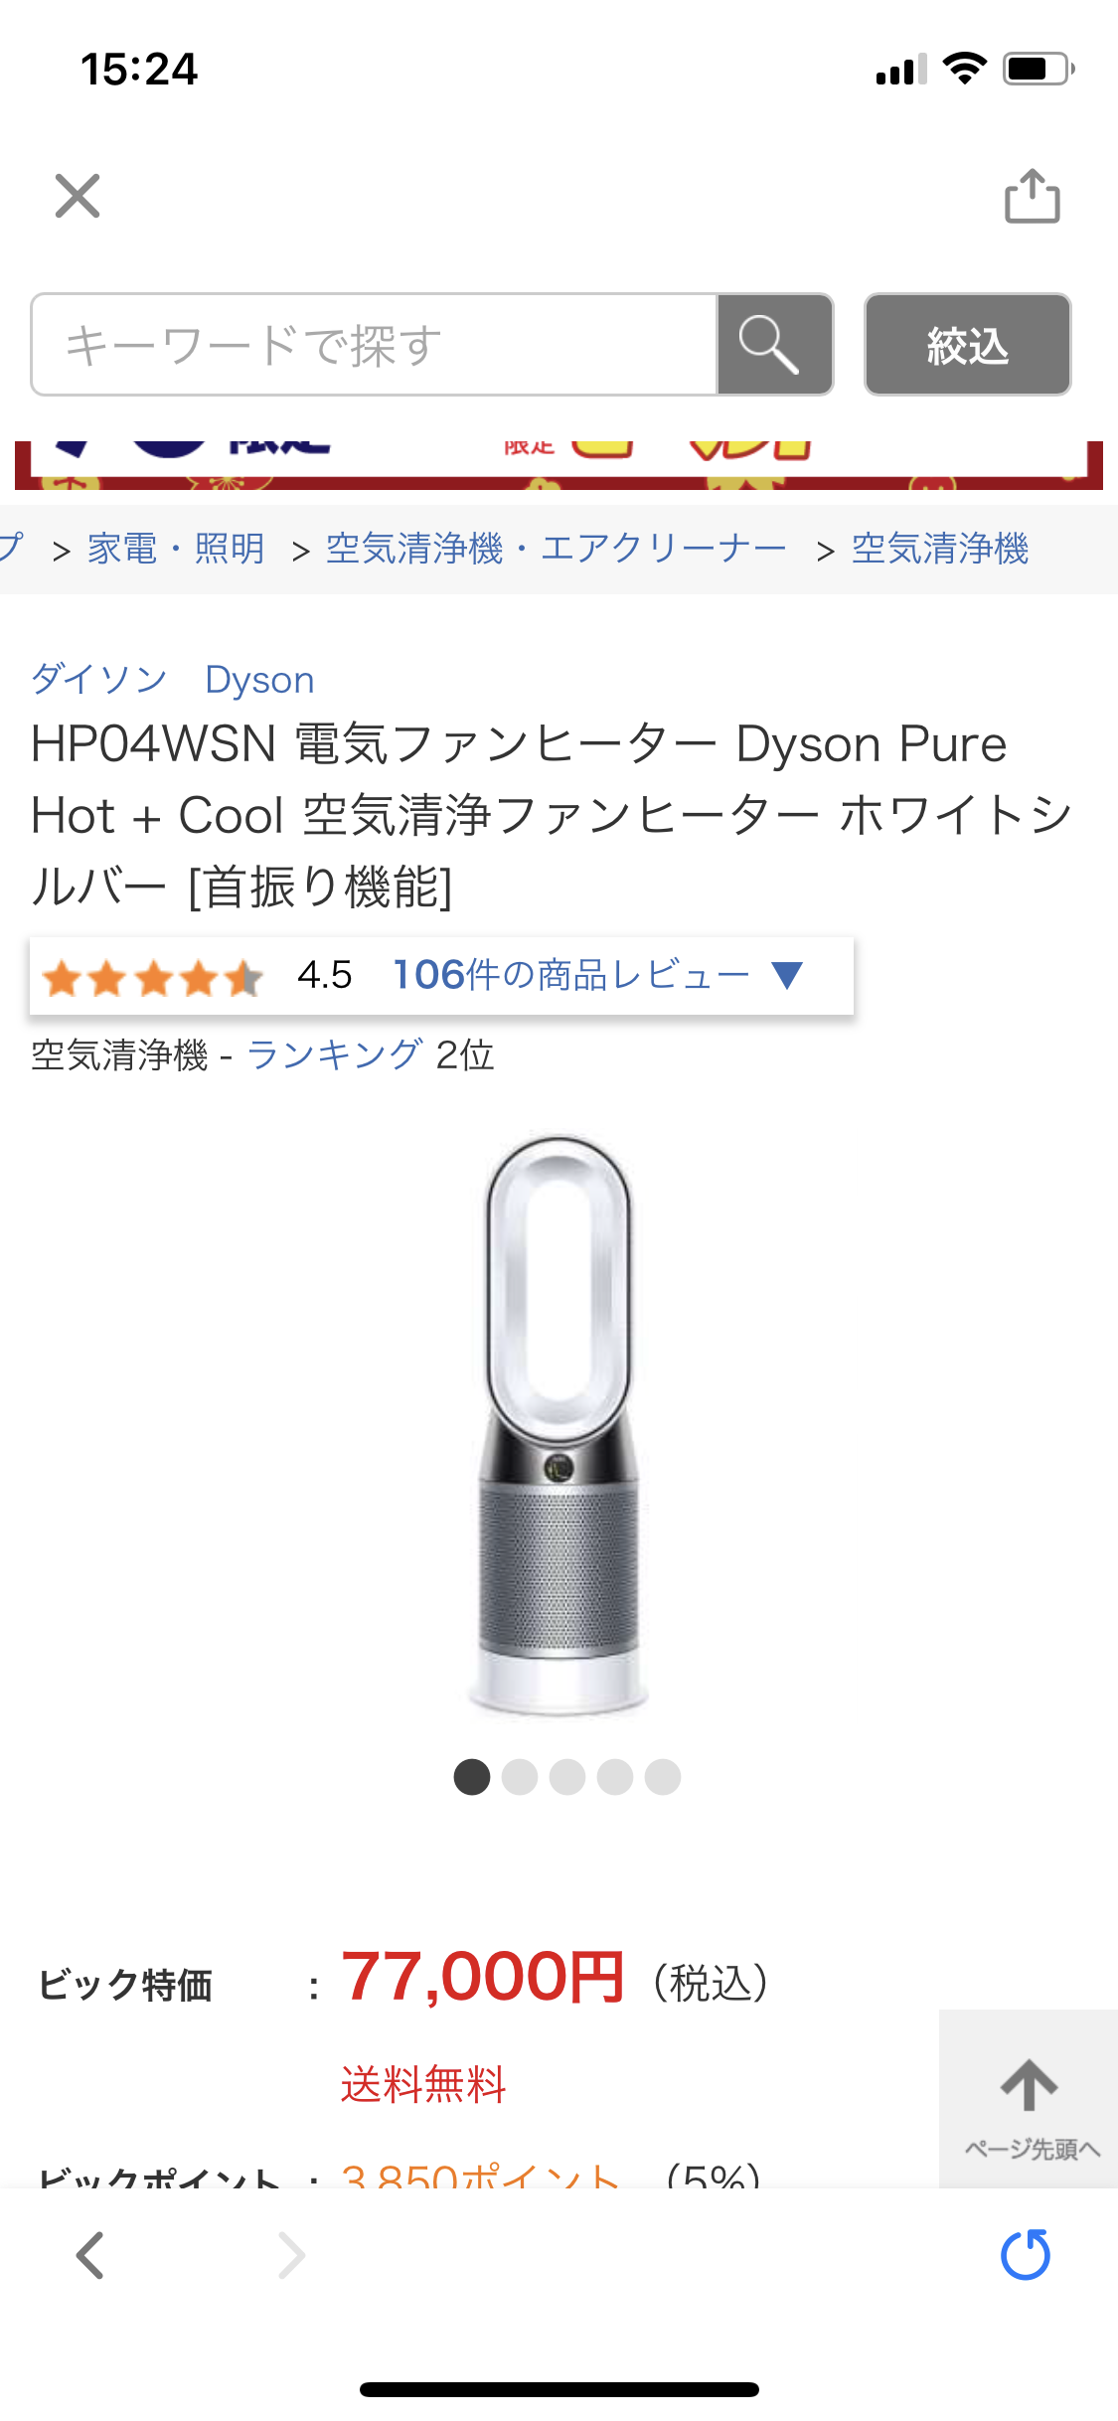Viewport: 1118px width, 2421px height.
Task: View the 106件の商品レビュー reviews
Action: [571, 975]
